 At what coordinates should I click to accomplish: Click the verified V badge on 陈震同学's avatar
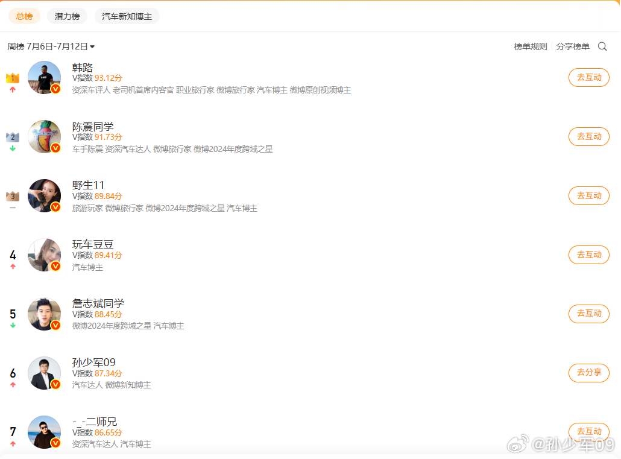point(56,148)
